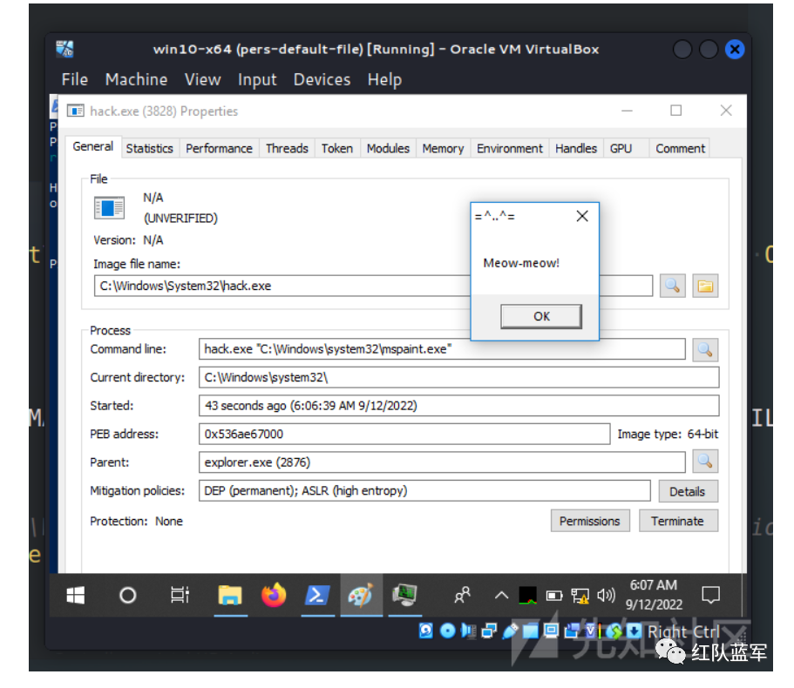
Task: Click the Image file name path field
Action: click(373, 286)
